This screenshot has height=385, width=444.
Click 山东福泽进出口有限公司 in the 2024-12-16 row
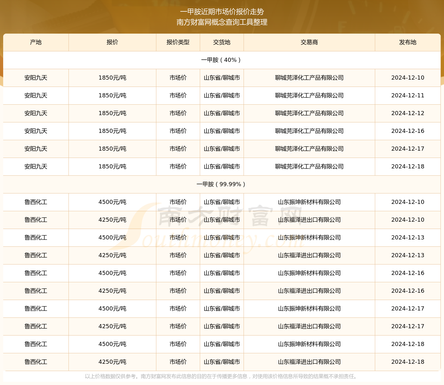point(309,291)
